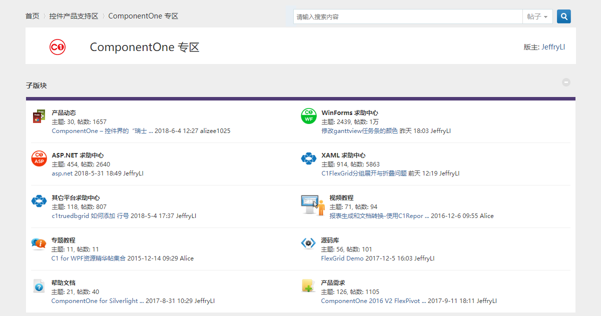Viewport: 601px width, 316px height.
Task: Click the '主题: 914, 帖数: 5863' stats
Action: [x=351, y=164]
